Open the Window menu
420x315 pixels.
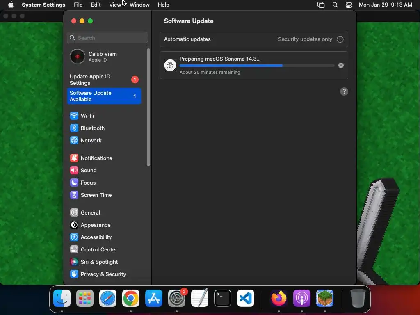(x=139, y=5)
